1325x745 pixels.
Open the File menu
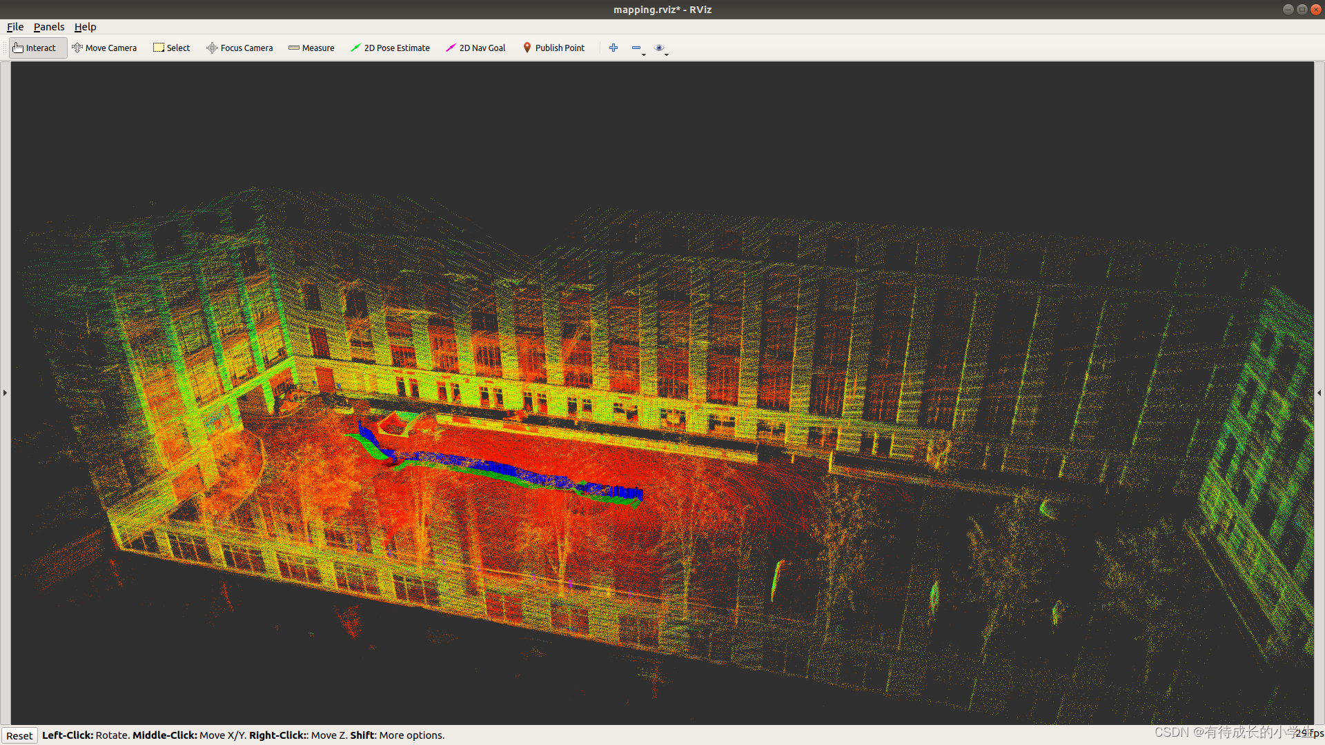coord(15,27)
